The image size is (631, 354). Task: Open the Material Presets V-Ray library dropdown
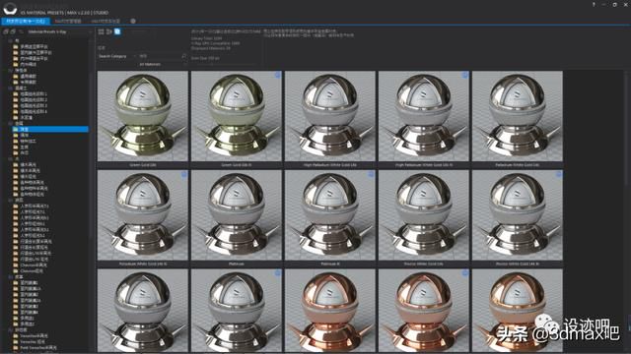click(59, 31)
